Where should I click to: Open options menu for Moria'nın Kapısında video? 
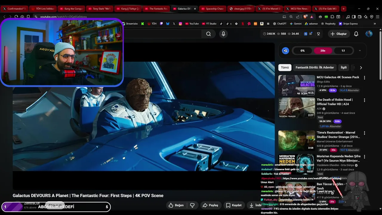click(364, 156)
